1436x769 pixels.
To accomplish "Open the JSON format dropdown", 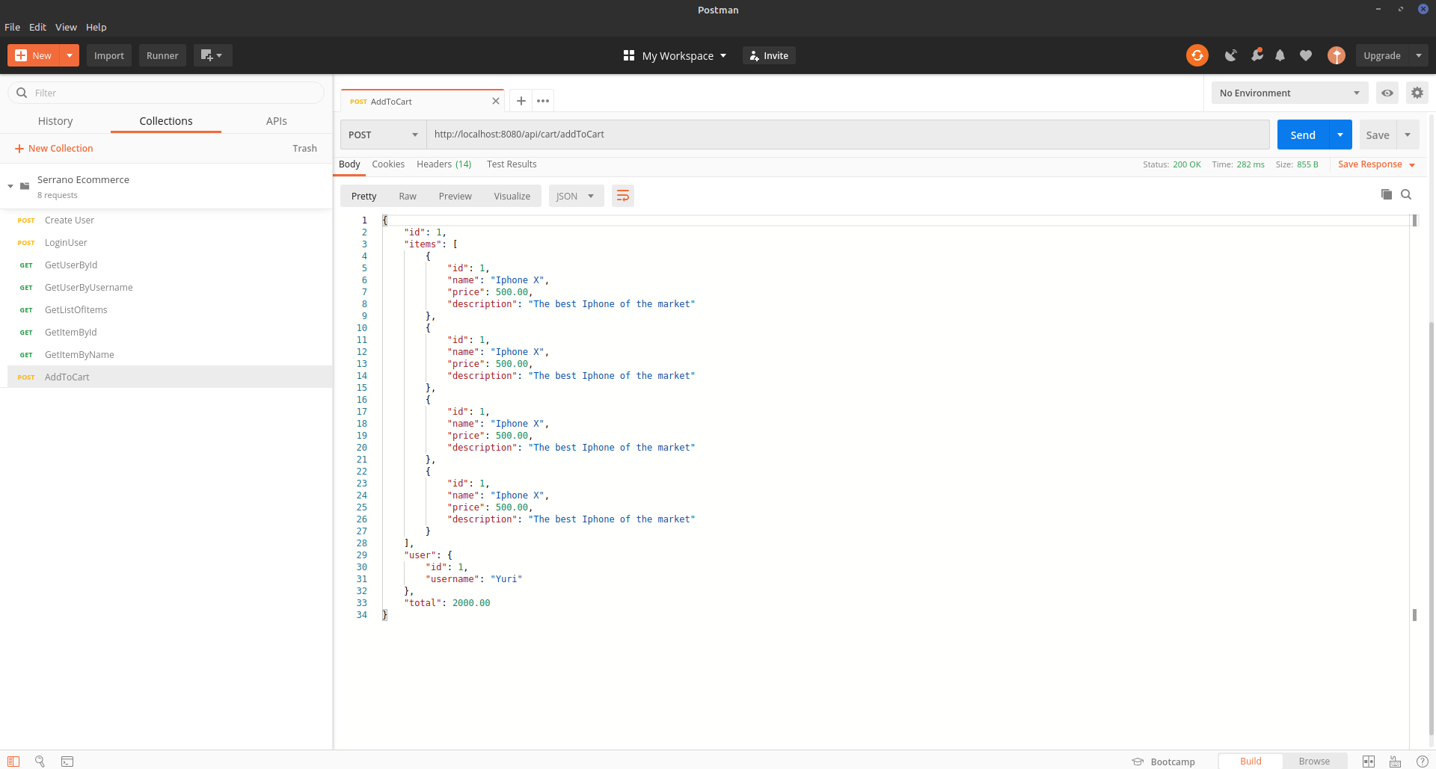I will point(576,196).
